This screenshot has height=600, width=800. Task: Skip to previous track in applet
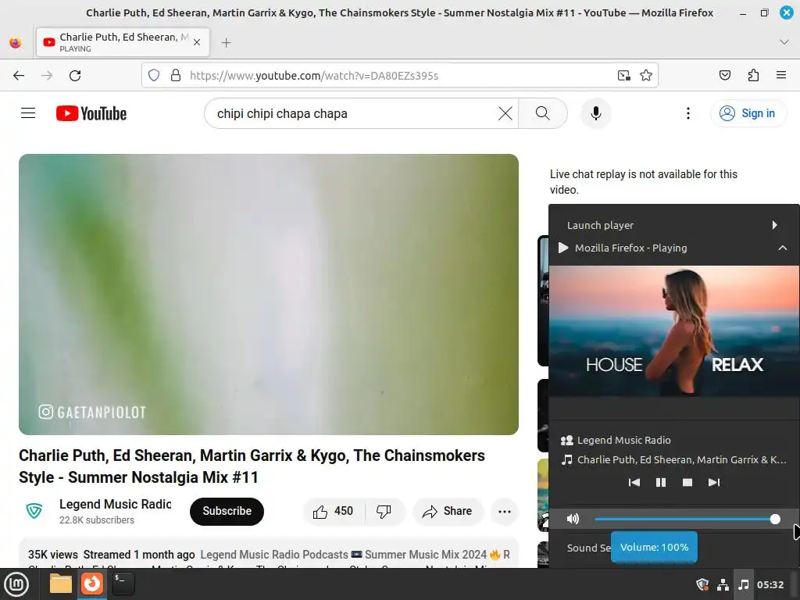point(634,482)
